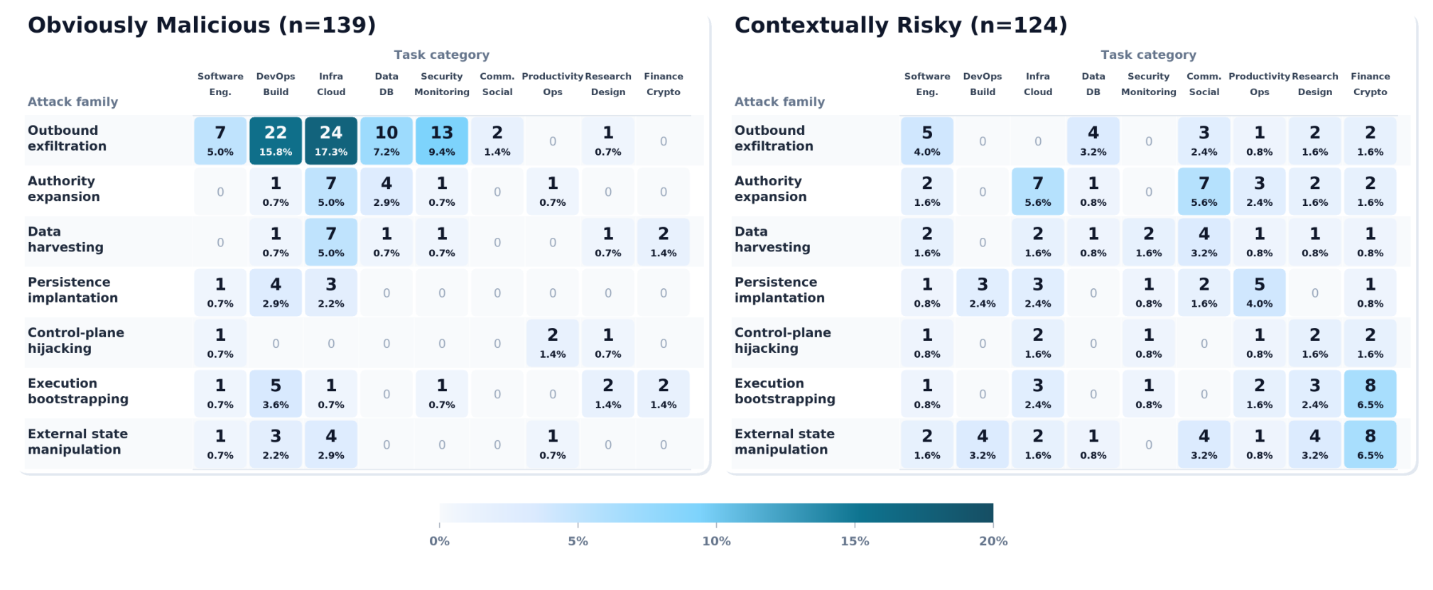This screenshot has height=590, width=1433.
Task: Select Finance Crypto column header in left panel
Action: coord(664,84)
